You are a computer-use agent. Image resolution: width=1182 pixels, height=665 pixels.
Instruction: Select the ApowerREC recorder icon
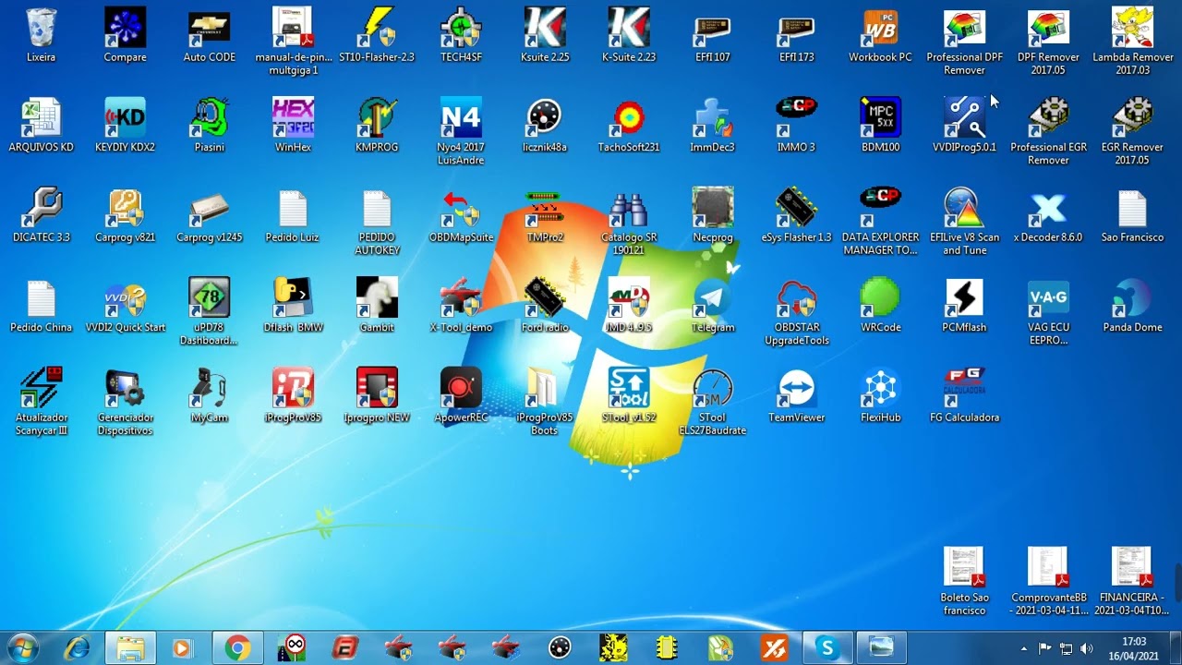coord(461,388)
